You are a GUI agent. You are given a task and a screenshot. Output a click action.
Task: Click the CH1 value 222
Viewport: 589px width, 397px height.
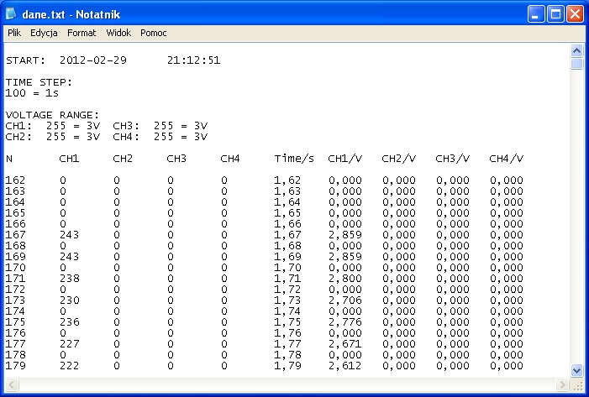click(70, 365)
